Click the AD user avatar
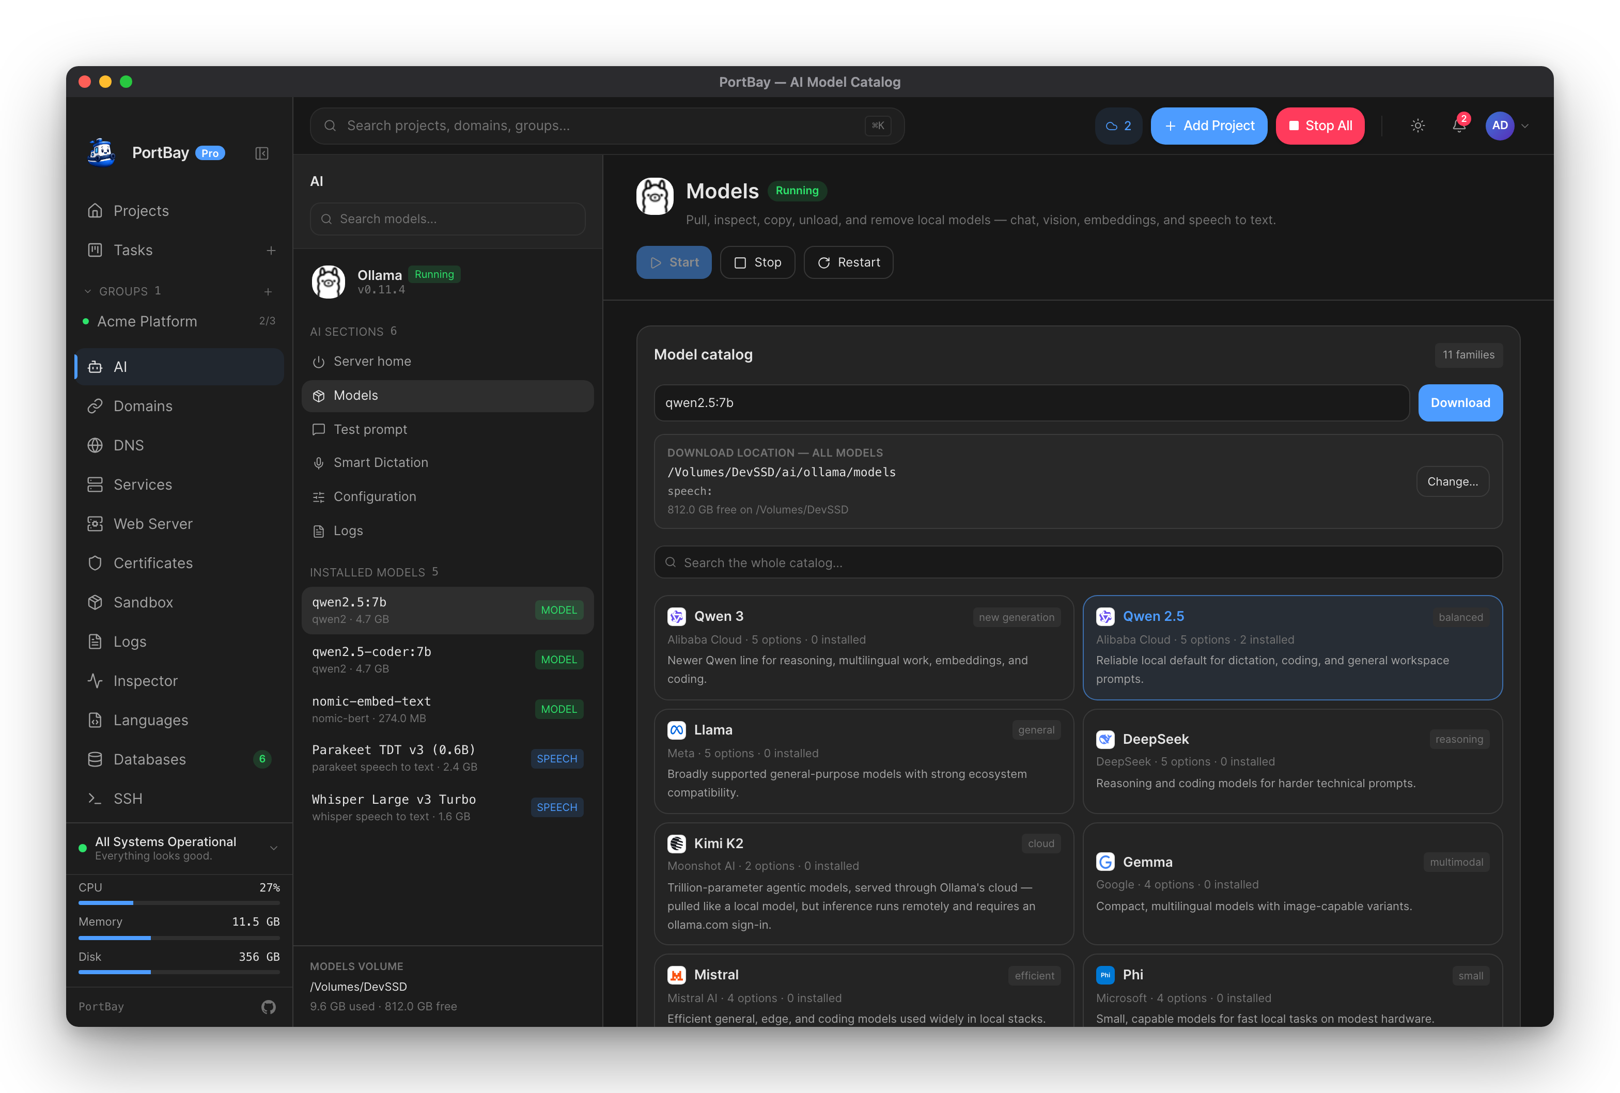The width and height of the screenshot is (1620, 1093). point(1500,126)
